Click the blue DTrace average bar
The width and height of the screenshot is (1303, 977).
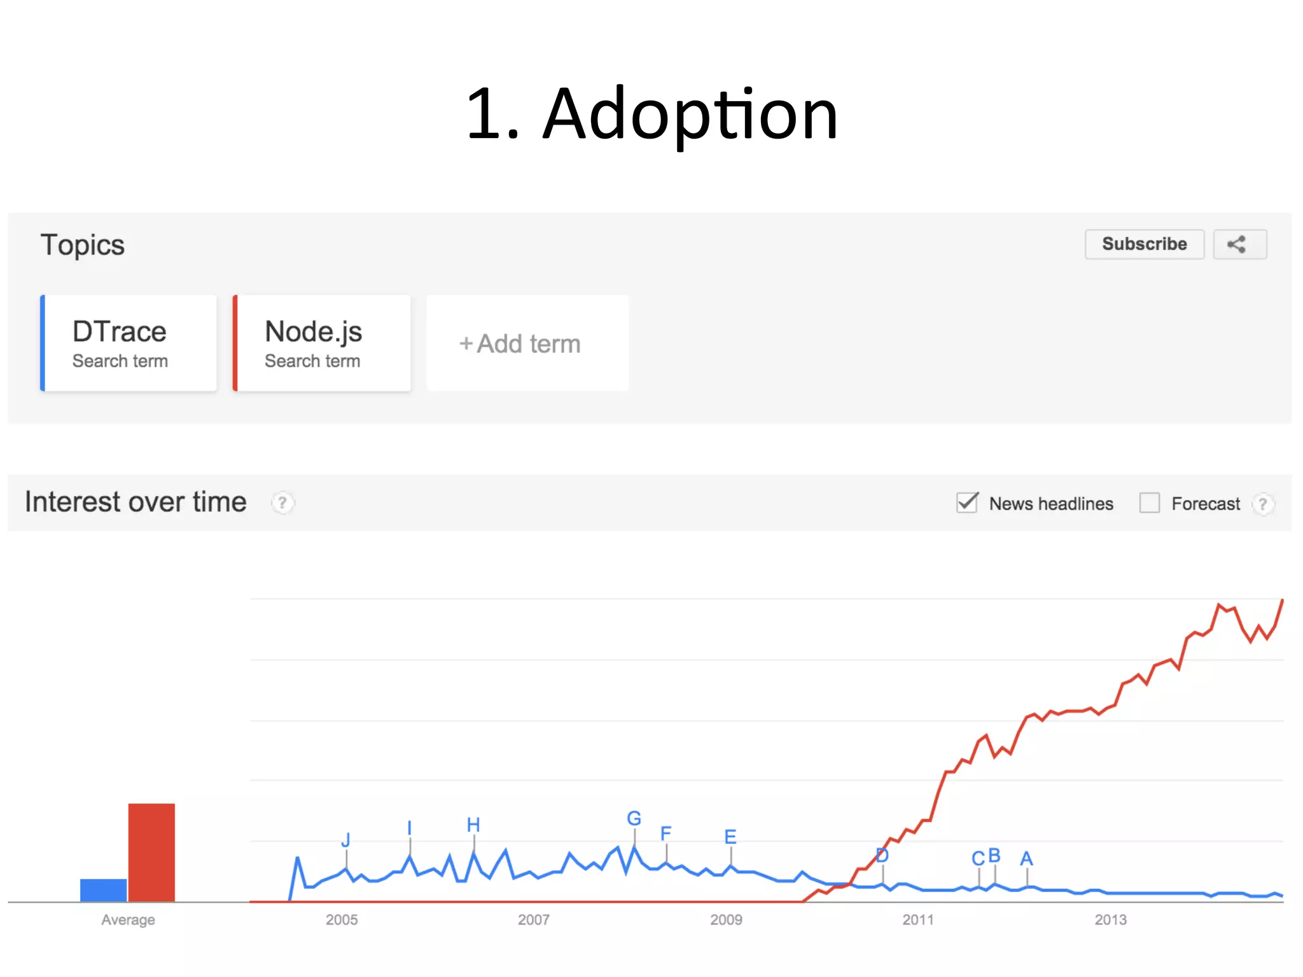coord(103,890)
